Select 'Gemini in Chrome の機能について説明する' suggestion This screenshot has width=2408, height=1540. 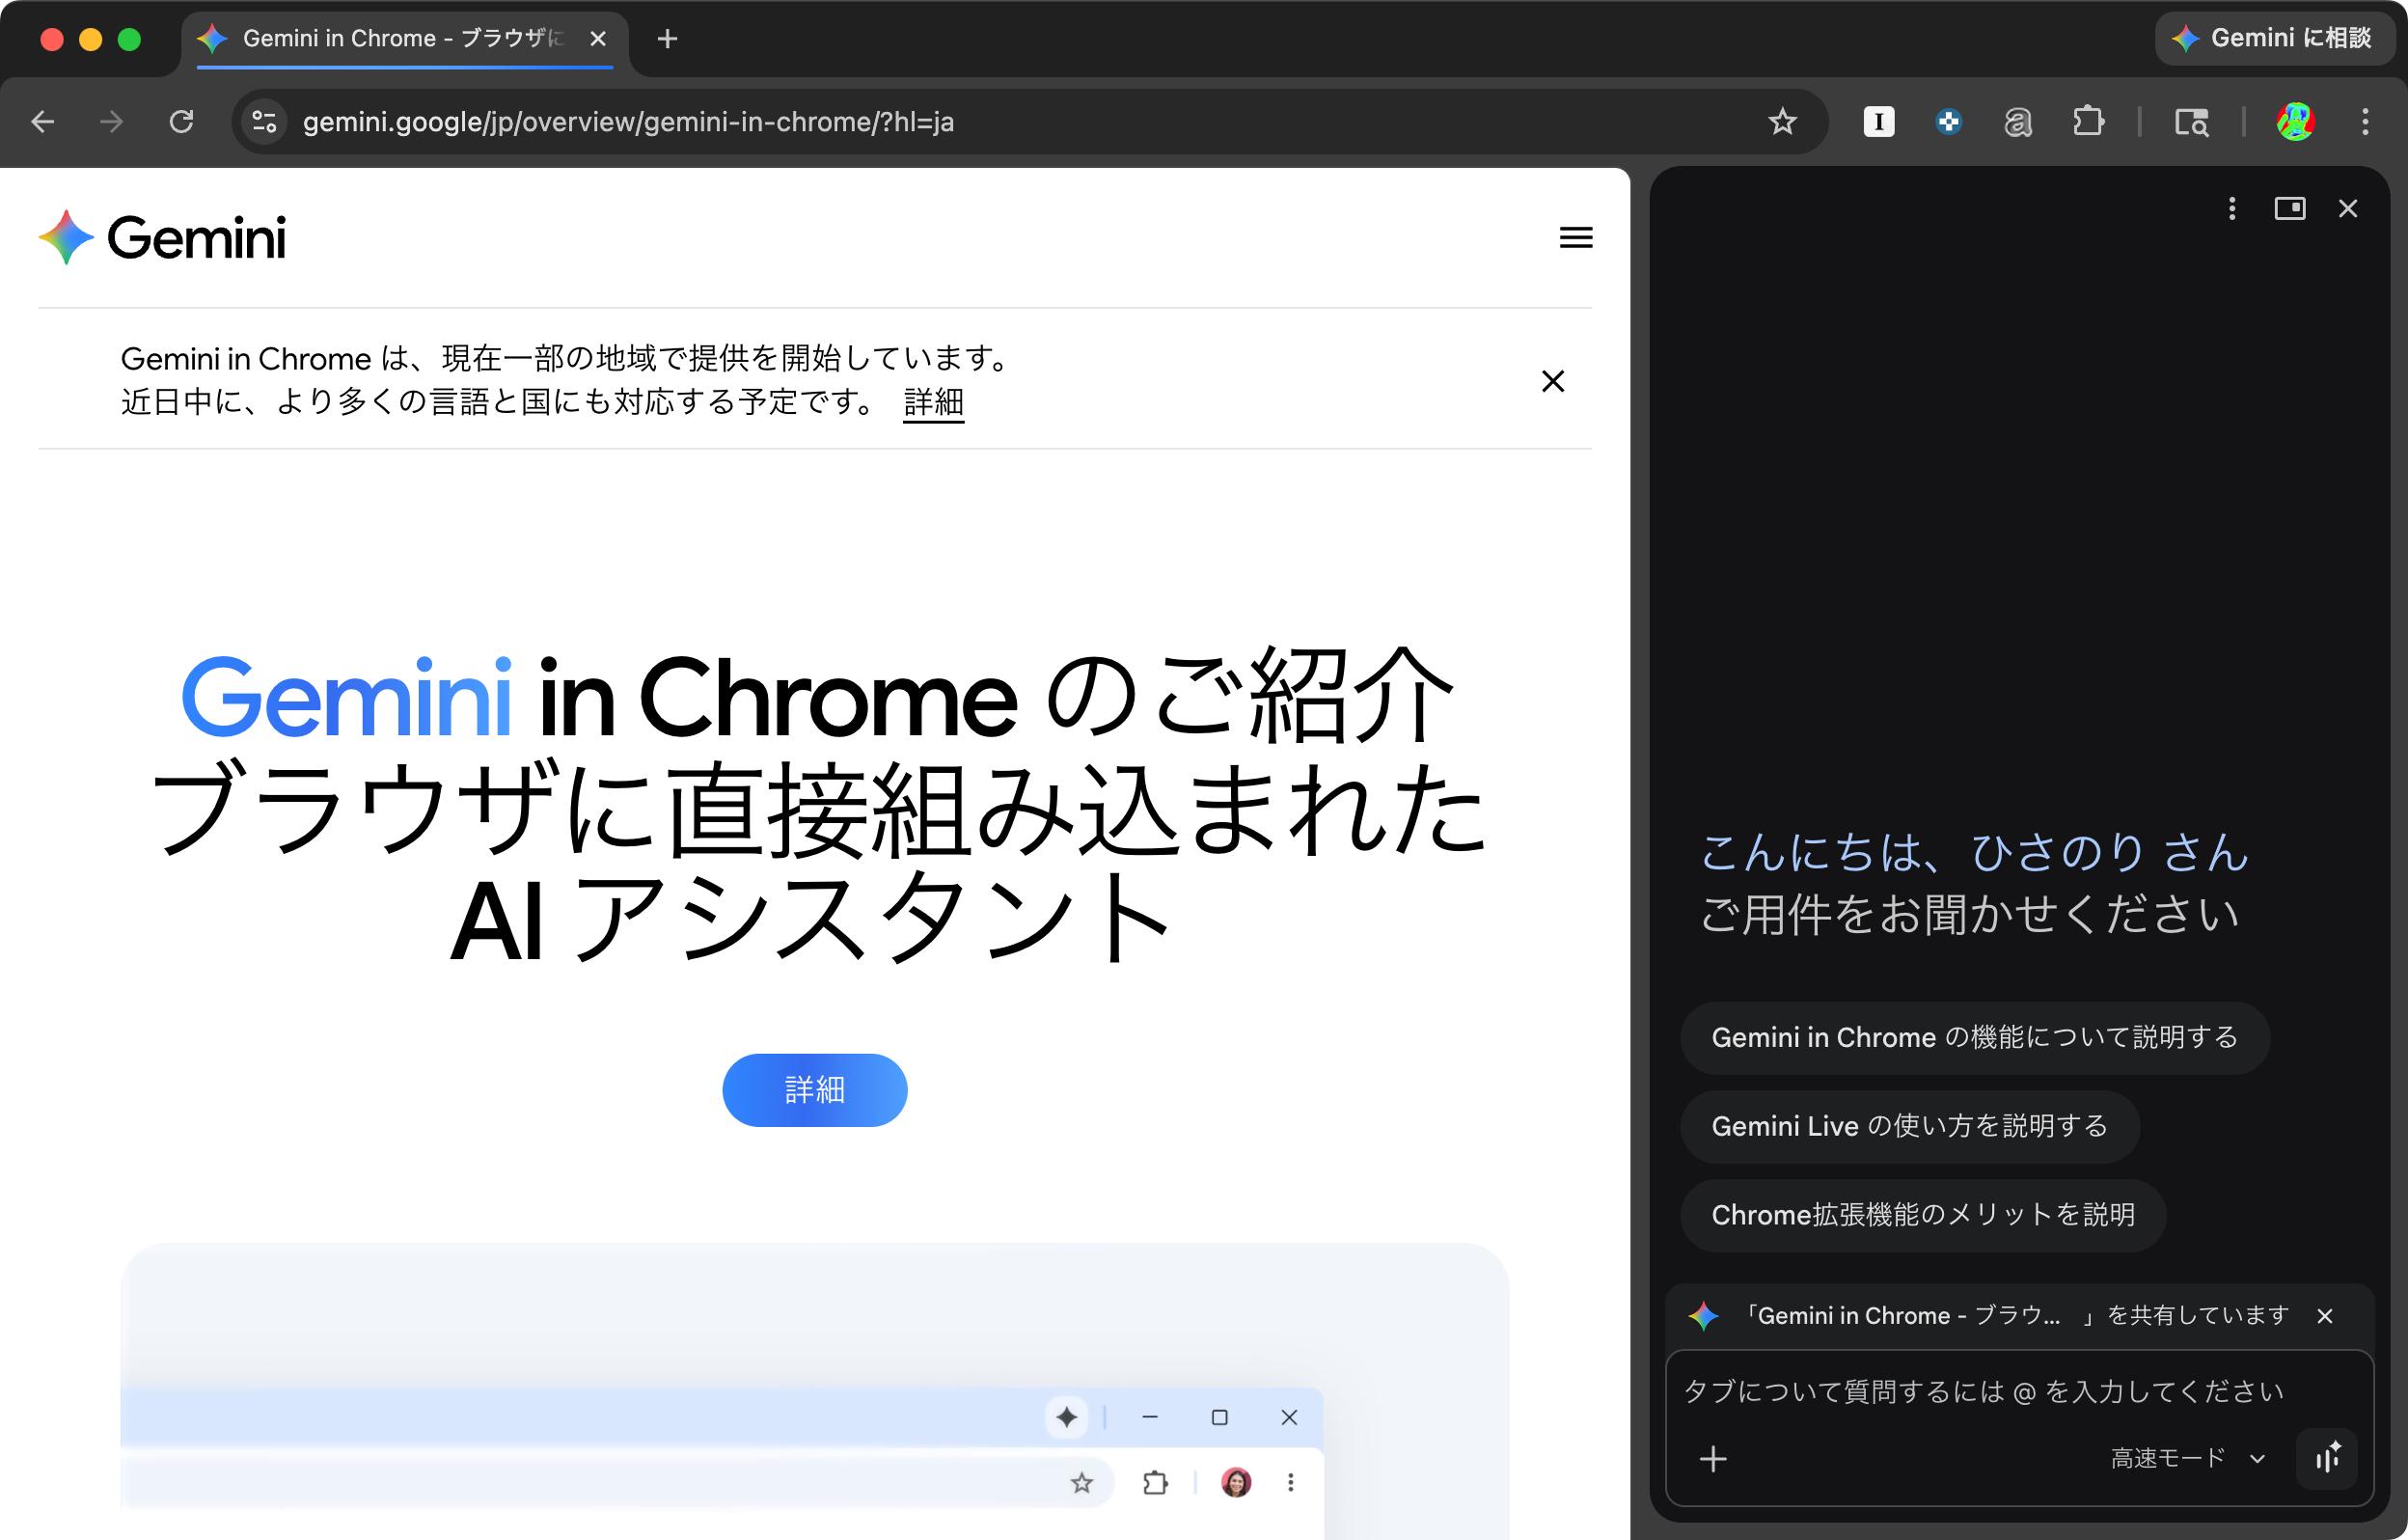point(1975,1038)
